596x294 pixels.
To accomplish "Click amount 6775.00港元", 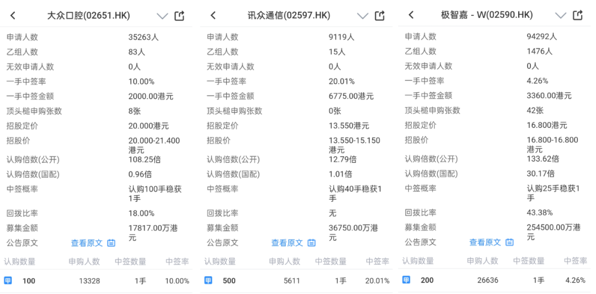I will click(351, 97).
